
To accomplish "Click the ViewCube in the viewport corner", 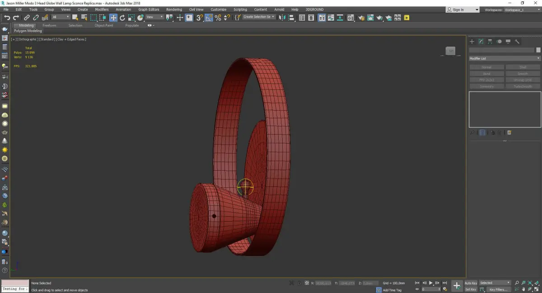I will pyautogui.click(x=450, y=51).
